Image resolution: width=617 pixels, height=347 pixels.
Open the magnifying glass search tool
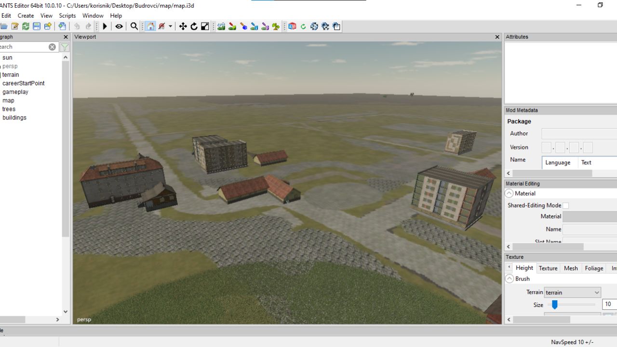click(134, 27)
